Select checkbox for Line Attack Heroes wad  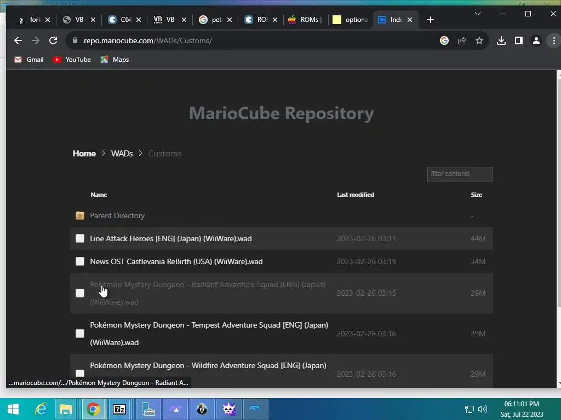[x=80, y=238]
